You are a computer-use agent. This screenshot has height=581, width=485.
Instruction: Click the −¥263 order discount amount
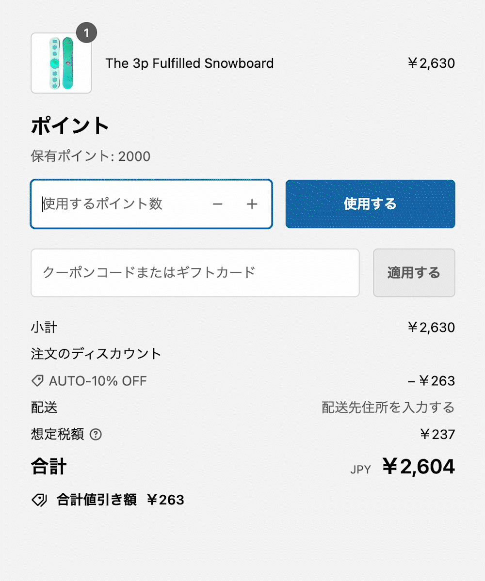[431, 381]
